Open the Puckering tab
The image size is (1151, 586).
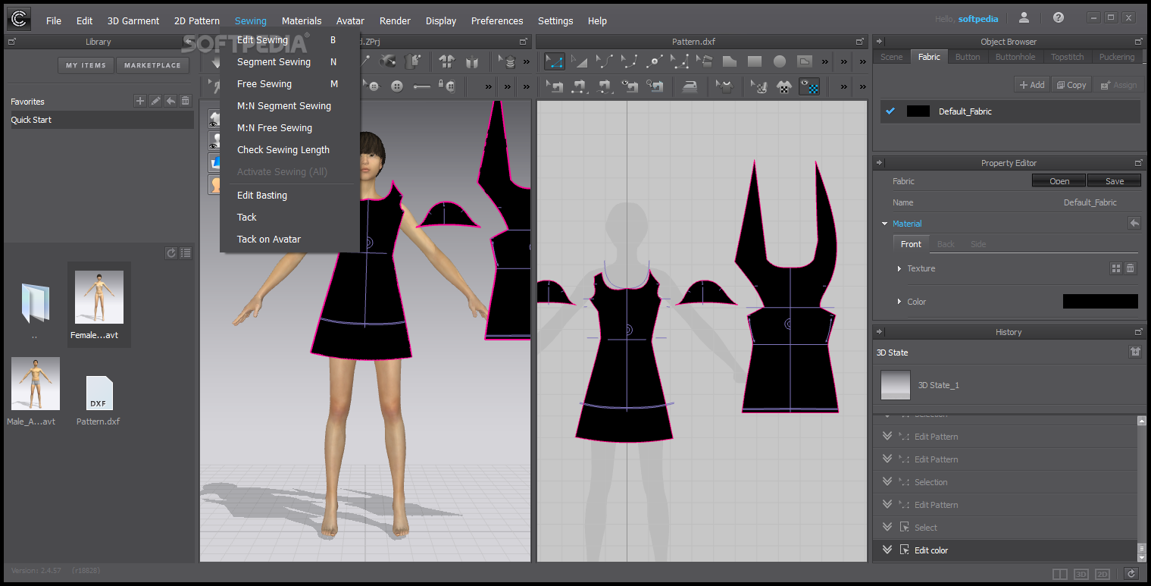[1117, 57]
